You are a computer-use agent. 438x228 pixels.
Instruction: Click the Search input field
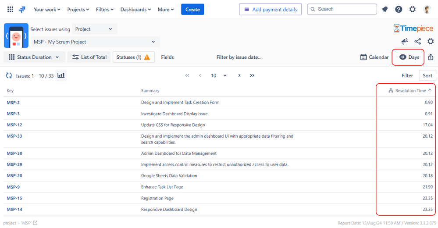tap(342, 9)
